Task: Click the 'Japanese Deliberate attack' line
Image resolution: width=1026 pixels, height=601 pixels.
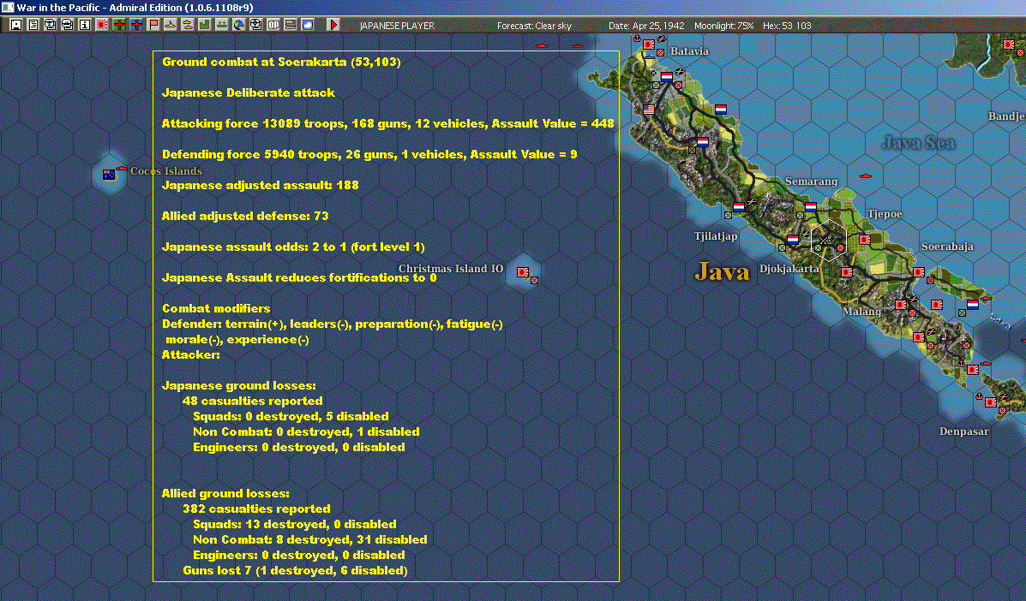Action: click(x=248, y=92)
